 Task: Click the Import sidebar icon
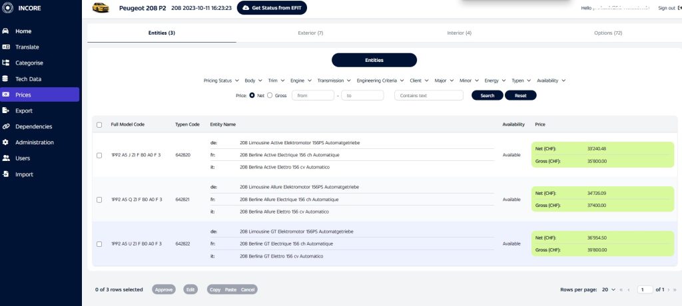5,174
